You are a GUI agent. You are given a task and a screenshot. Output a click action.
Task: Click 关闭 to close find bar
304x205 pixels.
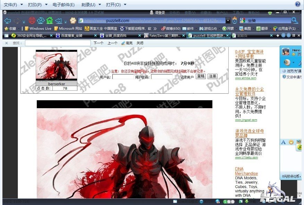coord(140,43)
